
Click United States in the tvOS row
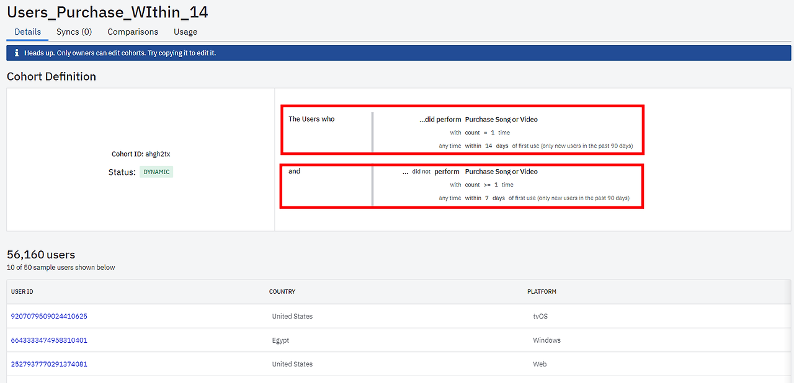tap(292, 316)
